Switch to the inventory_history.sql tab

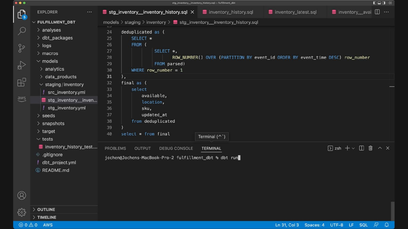230,12
